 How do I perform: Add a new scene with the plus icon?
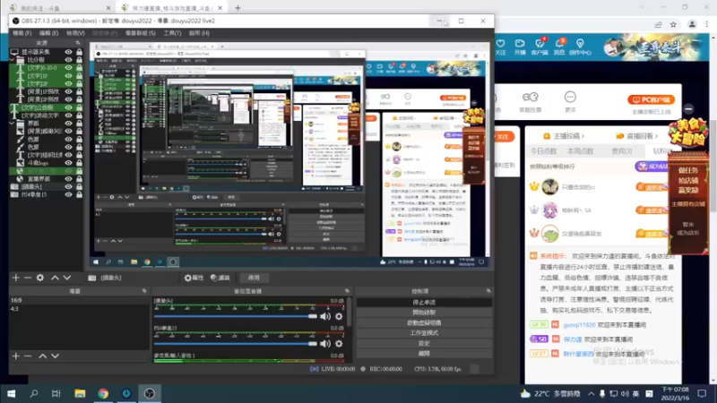(x=16, y=356)
